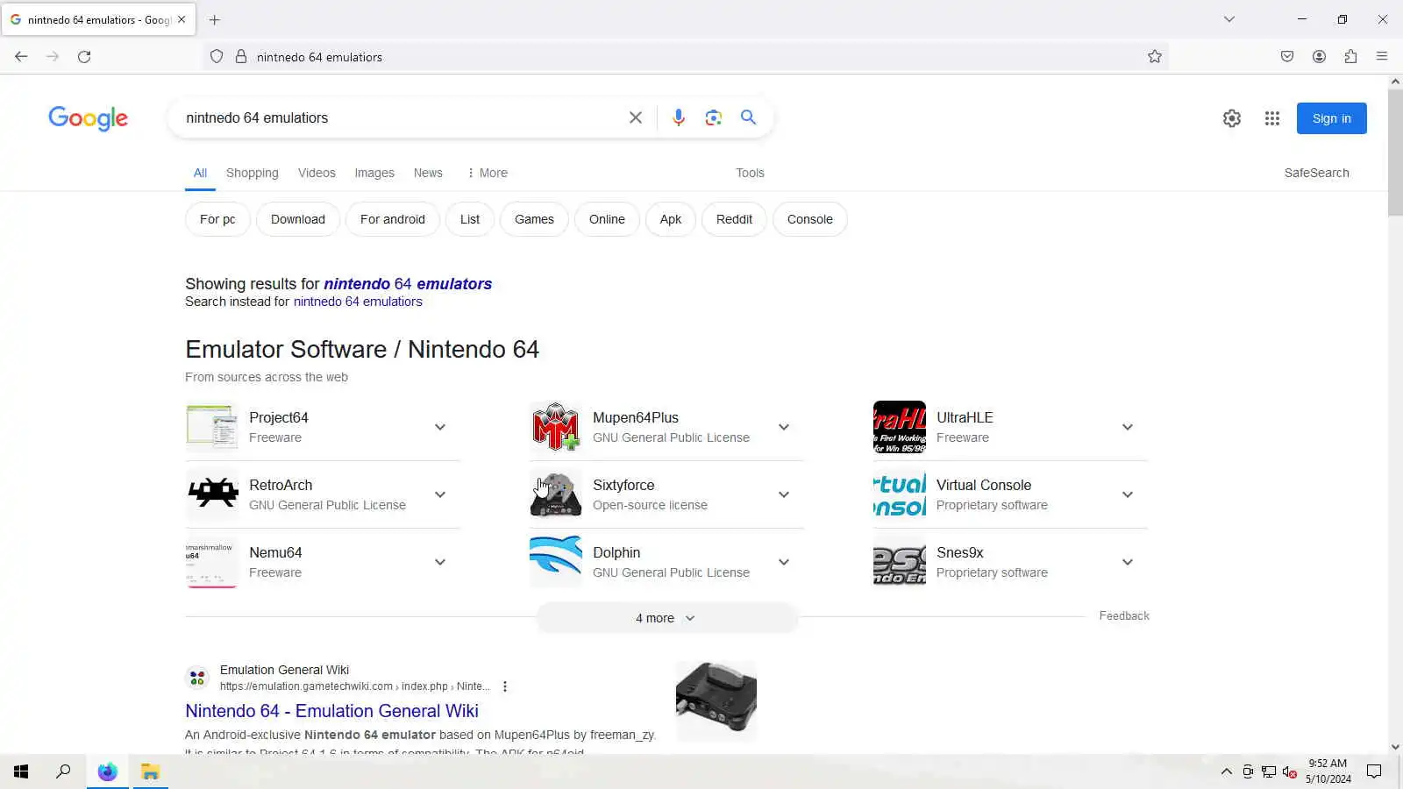1403x789 pixels.
Task: Open Google quick settings gear
Action: 1232,118
